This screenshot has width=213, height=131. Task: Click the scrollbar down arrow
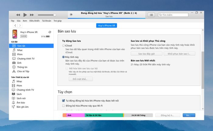point(203,109)
